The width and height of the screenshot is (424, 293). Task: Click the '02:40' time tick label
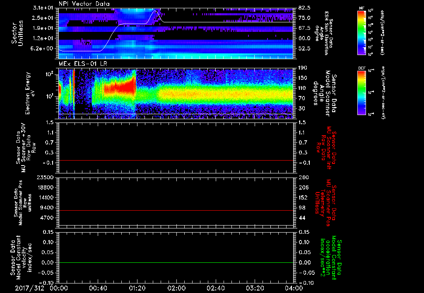click(215, 288)
